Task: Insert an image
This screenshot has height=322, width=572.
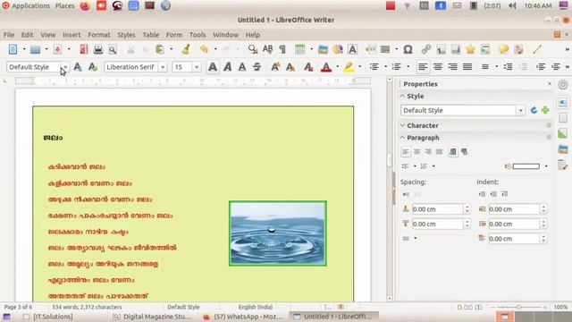Action: 323,49
